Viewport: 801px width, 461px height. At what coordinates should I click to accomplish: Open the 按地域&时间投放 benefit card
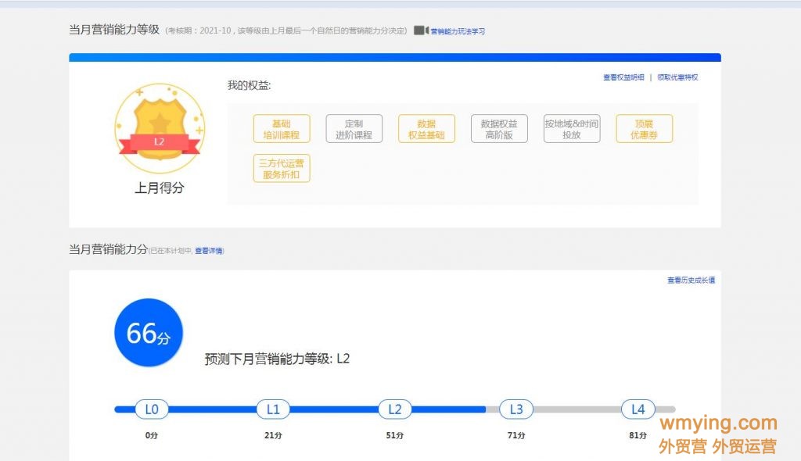pos(572,128)
